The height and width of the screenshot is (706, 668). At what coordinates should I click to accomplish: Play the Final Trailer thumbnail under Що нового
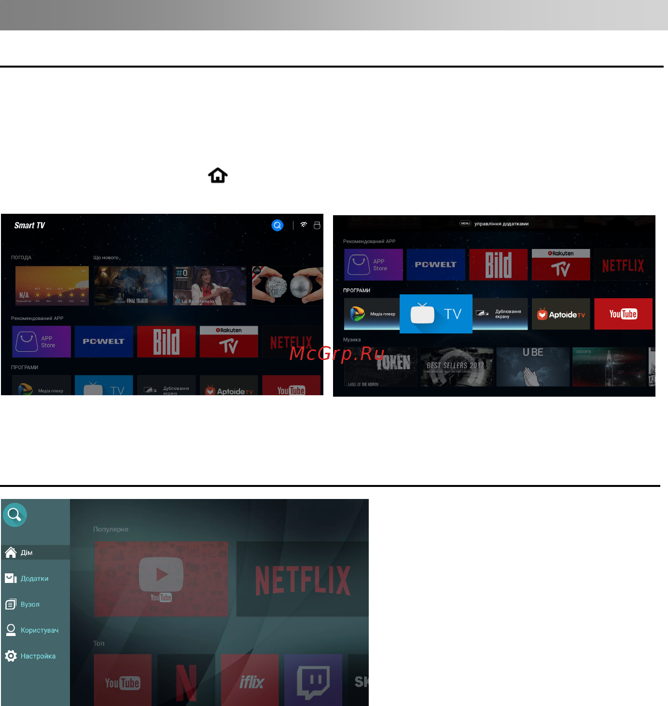click(x=131, y=286)
